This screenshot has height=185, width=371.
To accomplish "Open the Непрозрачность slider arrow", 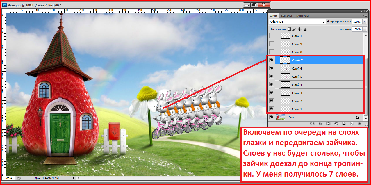I will coord(364,22).
